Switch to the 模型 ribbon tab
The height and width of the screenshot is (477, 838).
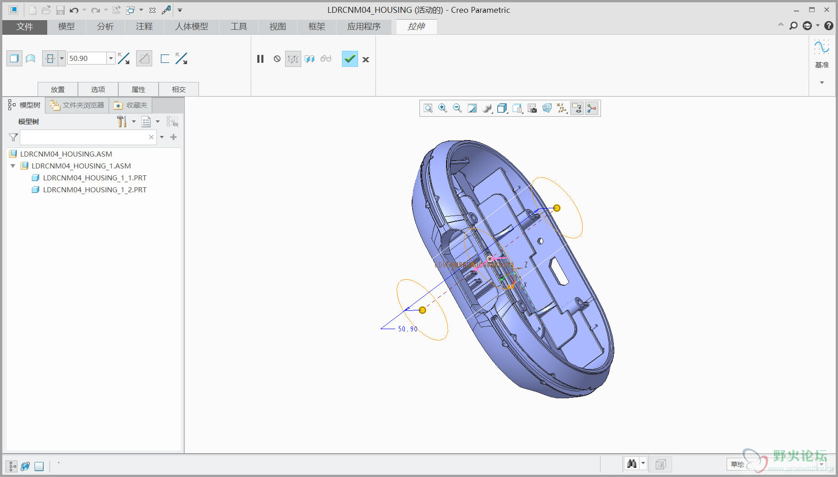pyautogui.click(x=66, y=27)
